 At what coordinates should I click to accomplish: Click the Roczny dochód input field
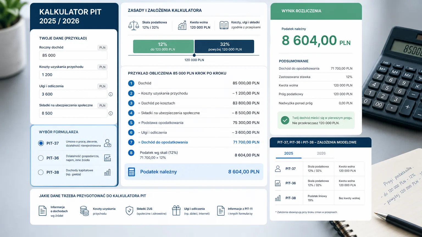coord(73,55)
